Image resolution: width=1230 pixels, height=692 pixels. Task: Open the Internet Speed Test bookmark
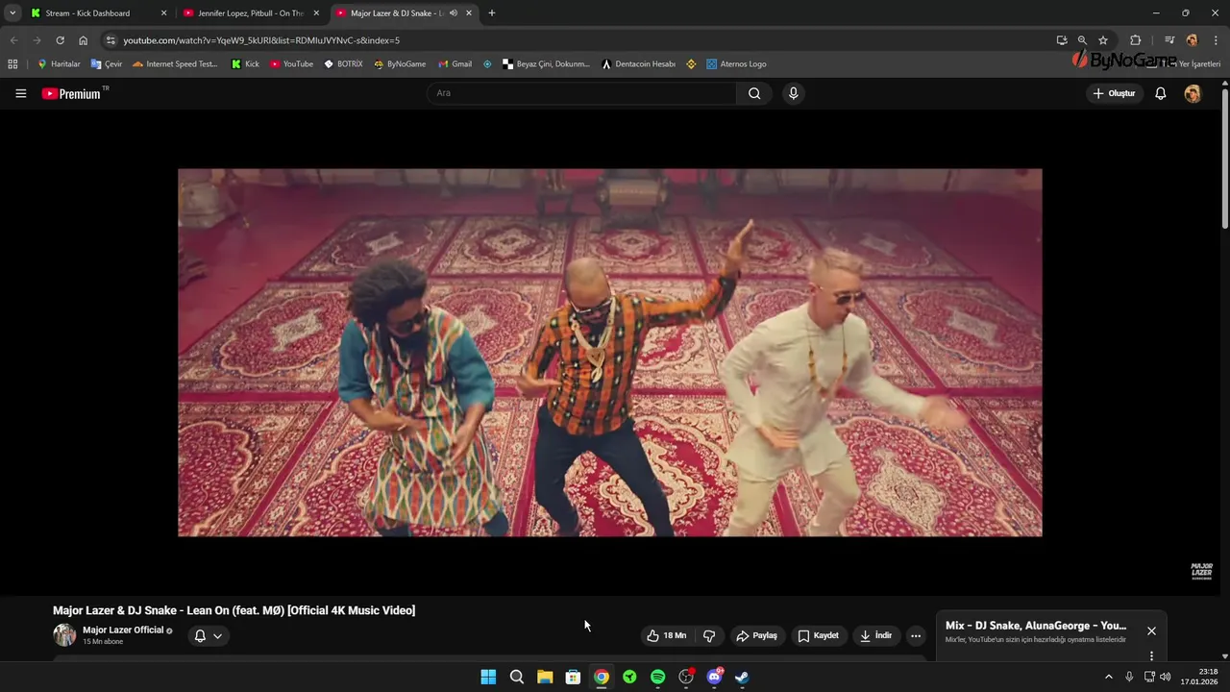click(x=176, y=64)
